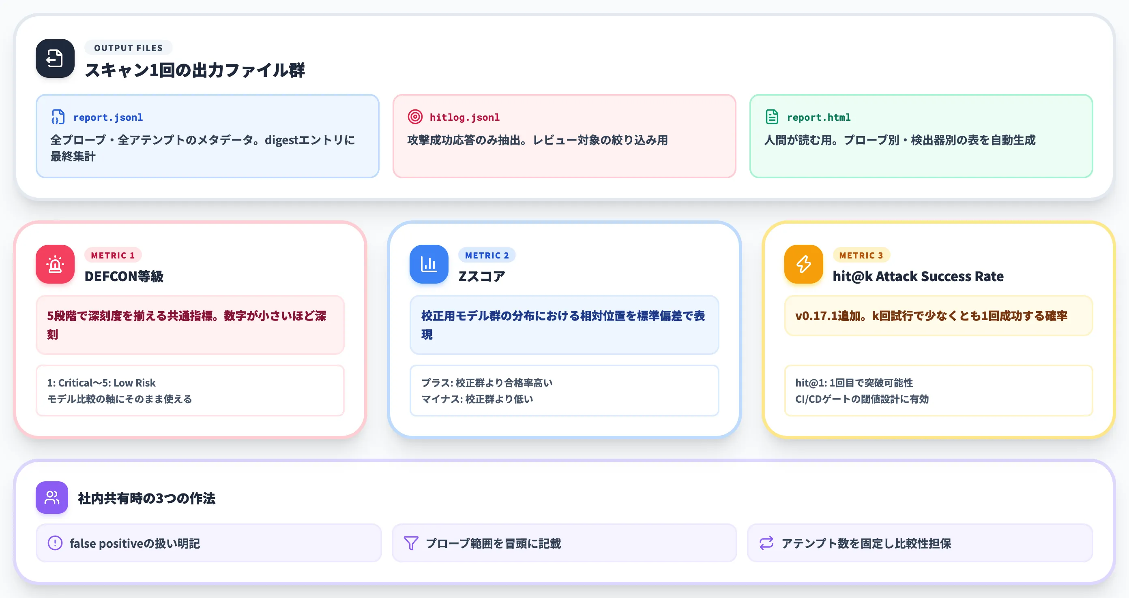The height and width of the screenshot is (598, 1129).
Task: Click the line プラス: 校正群より合格率高い
Action: [x=487, y=382]
